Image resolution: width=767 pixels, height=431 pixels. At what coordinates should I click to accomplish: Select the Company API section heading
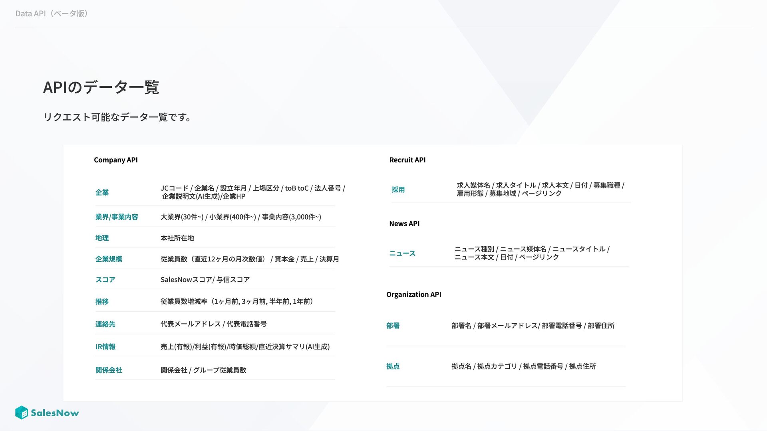tap(115, 160)
